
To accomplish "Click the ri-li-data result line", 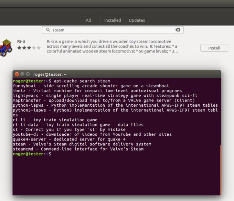I will tap(78, 125).
